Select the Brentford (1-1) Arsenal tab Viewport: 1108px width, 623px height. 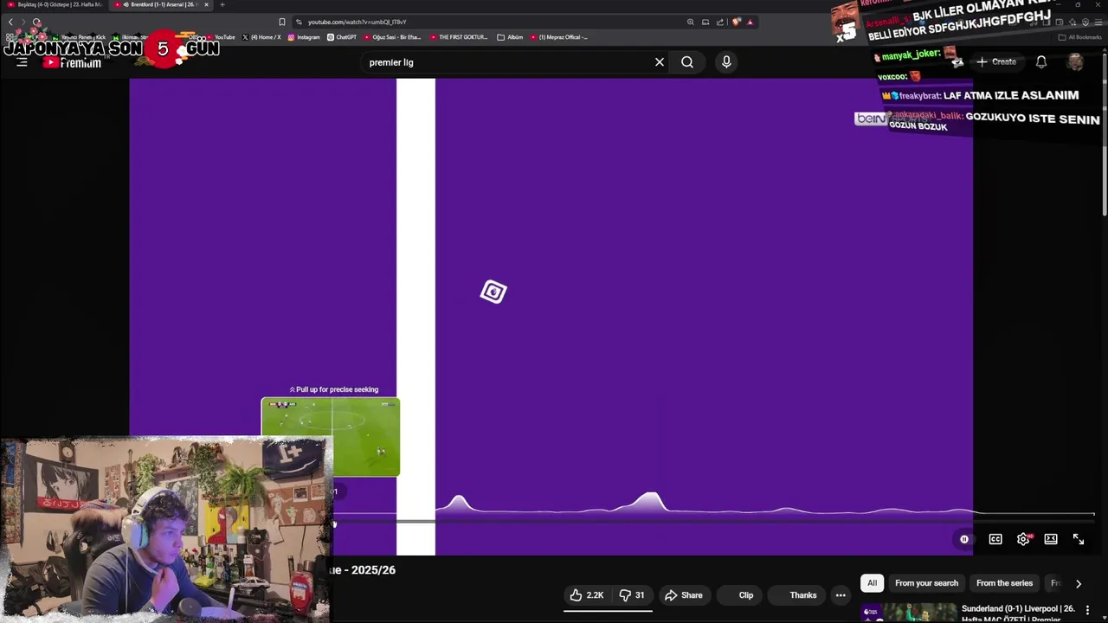pyautogui.click(x=160, y=4)
